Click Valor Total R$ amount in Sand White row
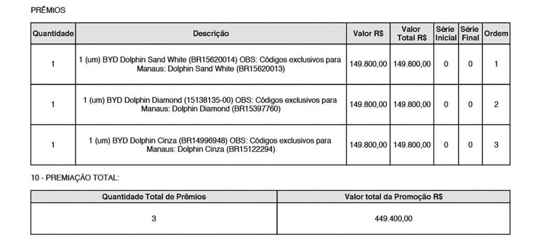The height and width of the screenshot is (247, 541). pyautogui.click(x=412, y=64)
